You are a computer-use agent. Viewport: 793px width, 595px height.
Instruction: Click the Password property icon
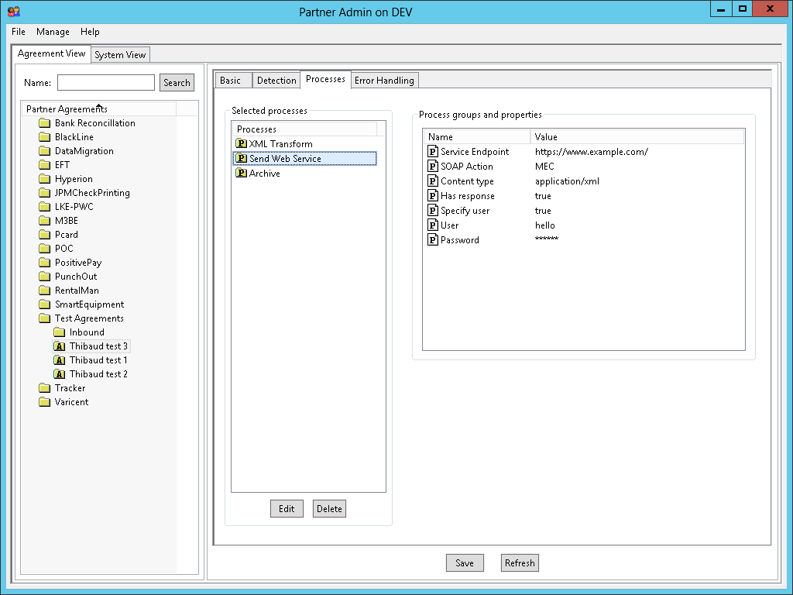coord(433,240)
